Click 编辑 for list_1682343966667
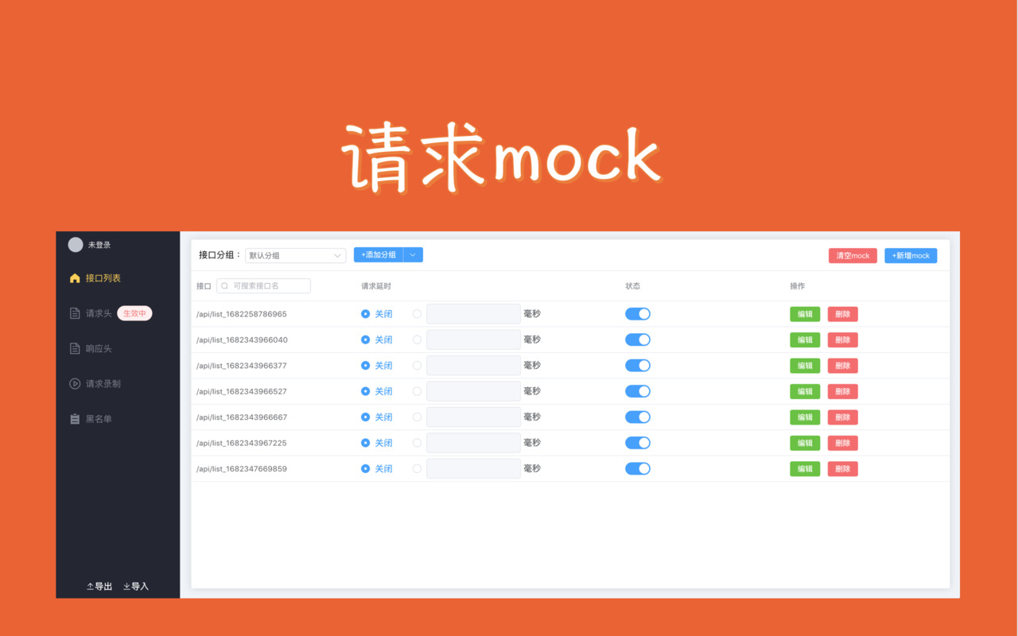The image size is (1018, 636). tap(805, 417)
